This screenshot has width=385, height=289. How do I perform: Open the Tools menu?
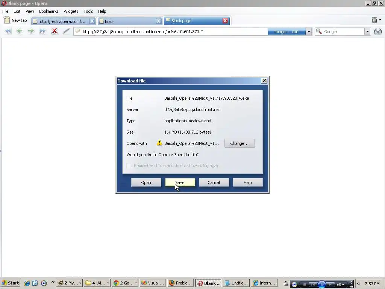88,11
